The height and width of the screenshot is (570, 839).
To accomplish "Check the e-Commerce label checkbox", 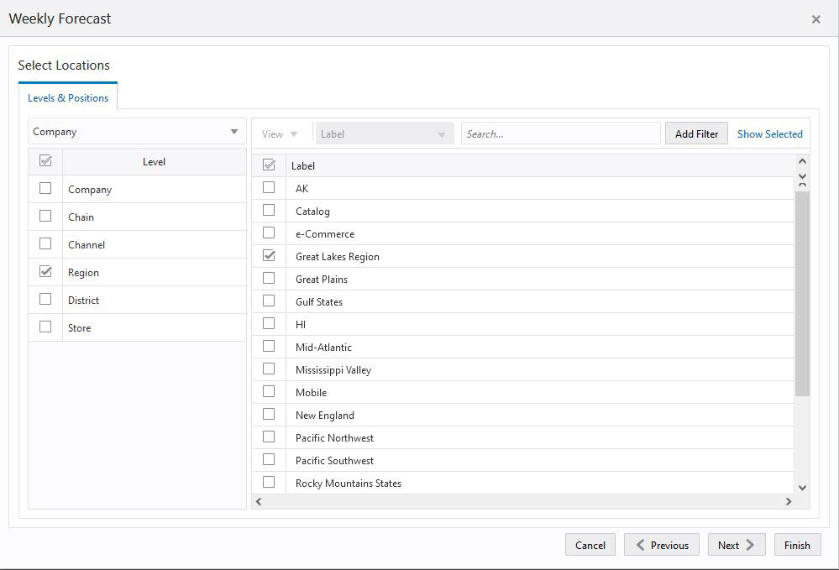I will (269, 233).
